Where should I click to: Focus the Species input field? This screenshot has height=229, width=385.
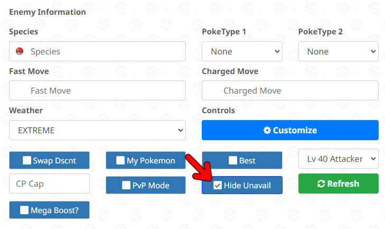pos(98,51)
